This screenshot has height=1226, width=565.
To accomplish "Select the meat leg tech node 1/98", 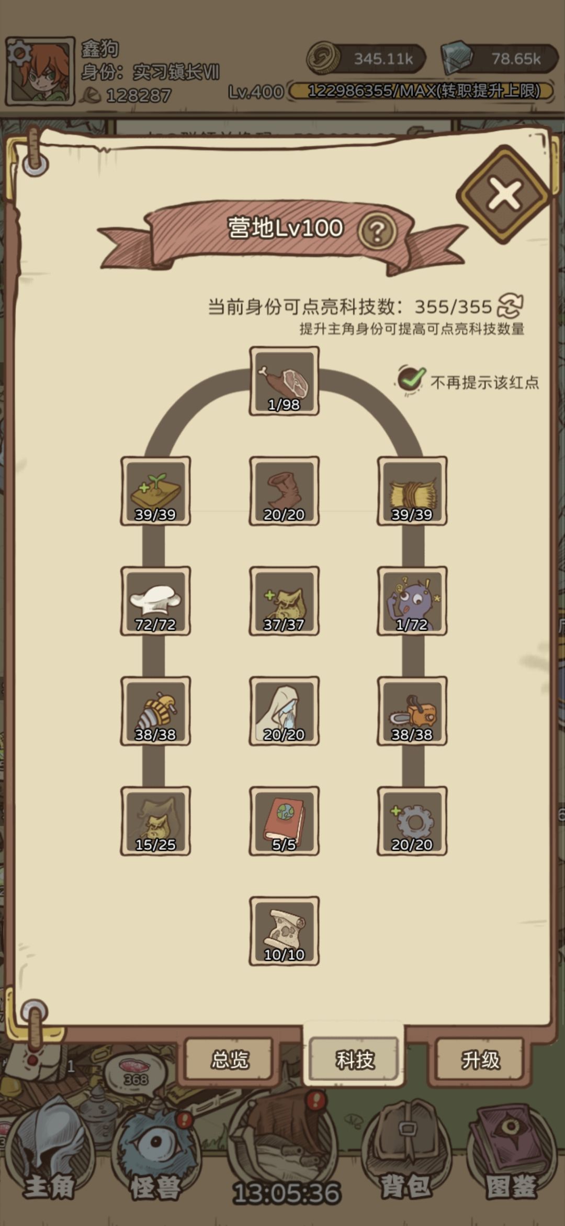I will pyautogui.click(x=284, y=381).
